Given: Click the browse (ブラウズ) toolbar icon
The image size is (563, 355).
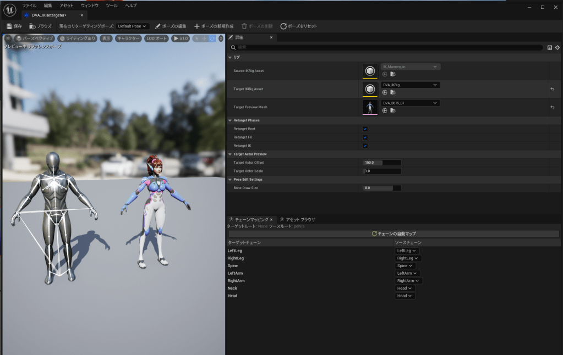Looking at the screenshot, I should click(32, 26).
